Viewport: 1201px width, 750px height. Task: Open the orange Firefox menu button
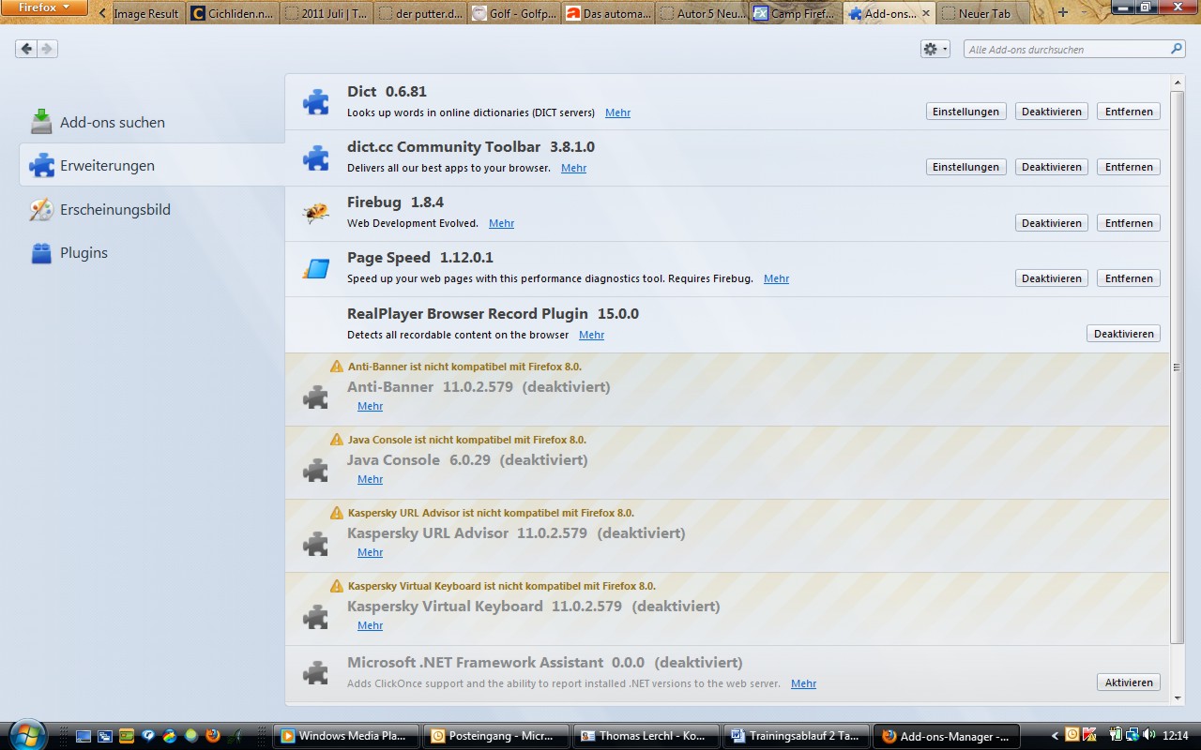[44, 8]
